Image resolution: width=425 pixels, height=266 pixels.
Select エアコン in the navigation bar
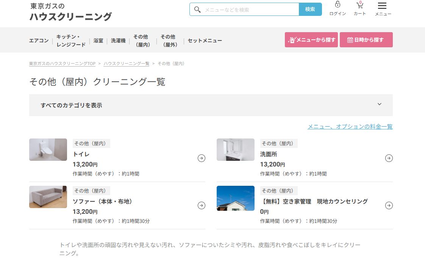[x=39, y=40]
